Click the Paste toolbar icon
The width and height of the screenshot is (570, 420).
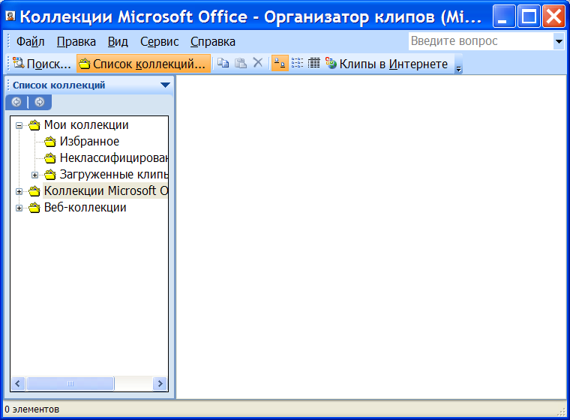240,63
